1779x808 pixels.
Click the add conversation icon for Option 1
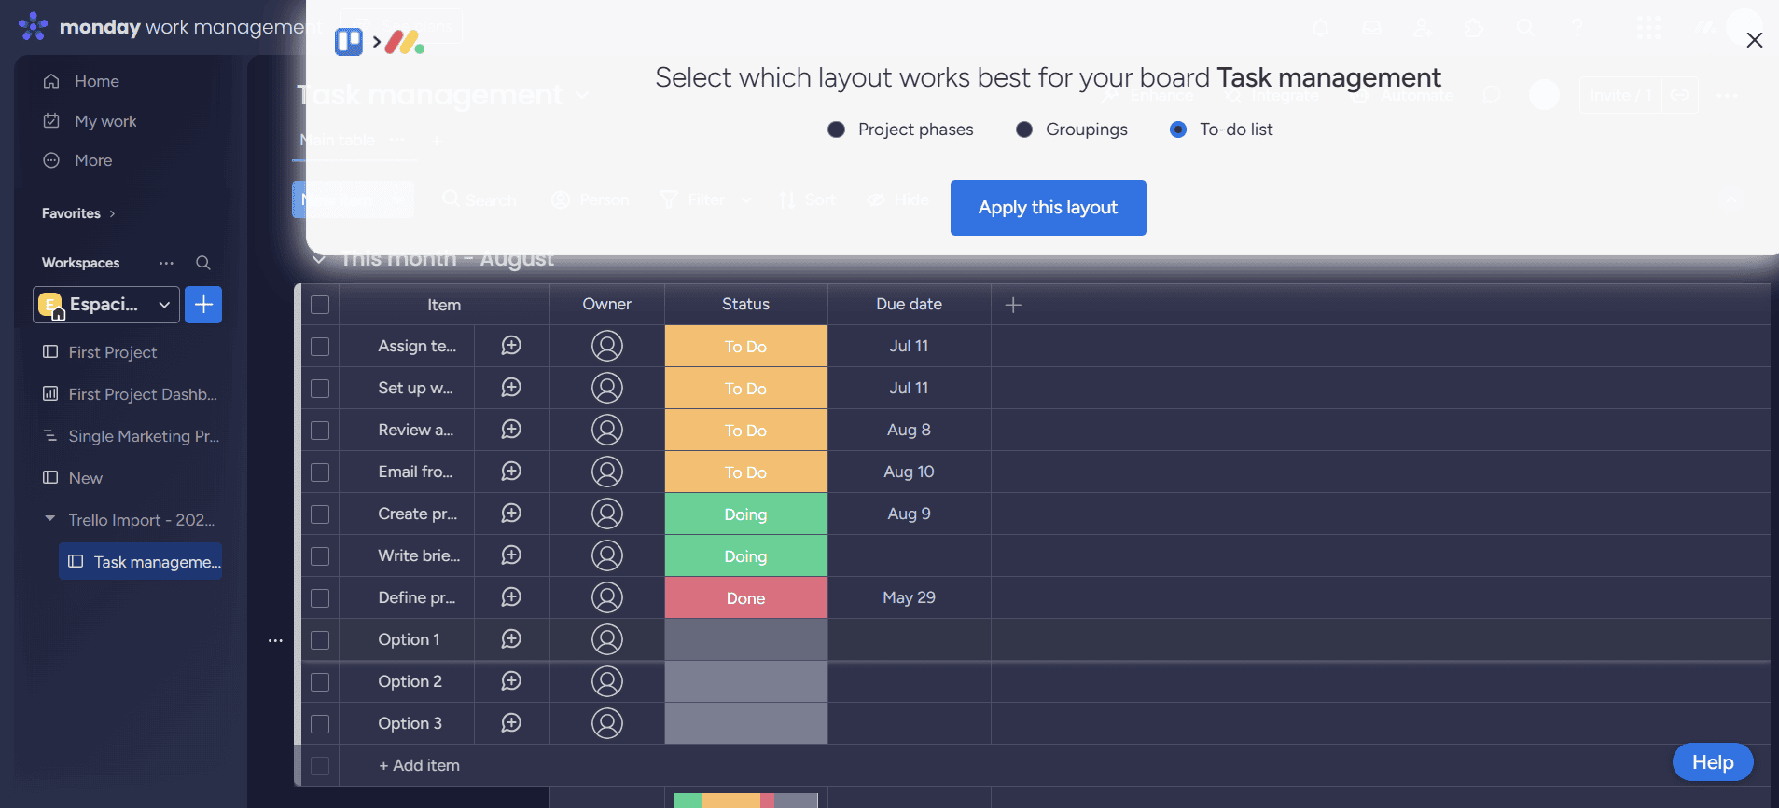click(511, 639)
